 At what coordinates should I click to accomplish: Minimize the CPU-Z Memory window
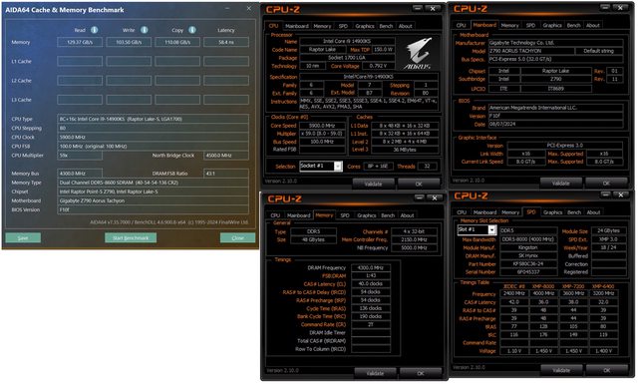tap(420, 197)
